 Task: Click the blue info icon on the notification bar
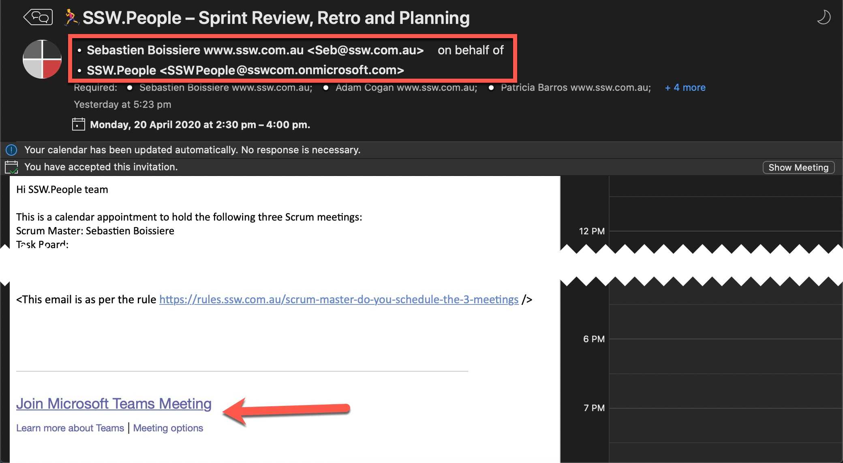click(11, 150)
